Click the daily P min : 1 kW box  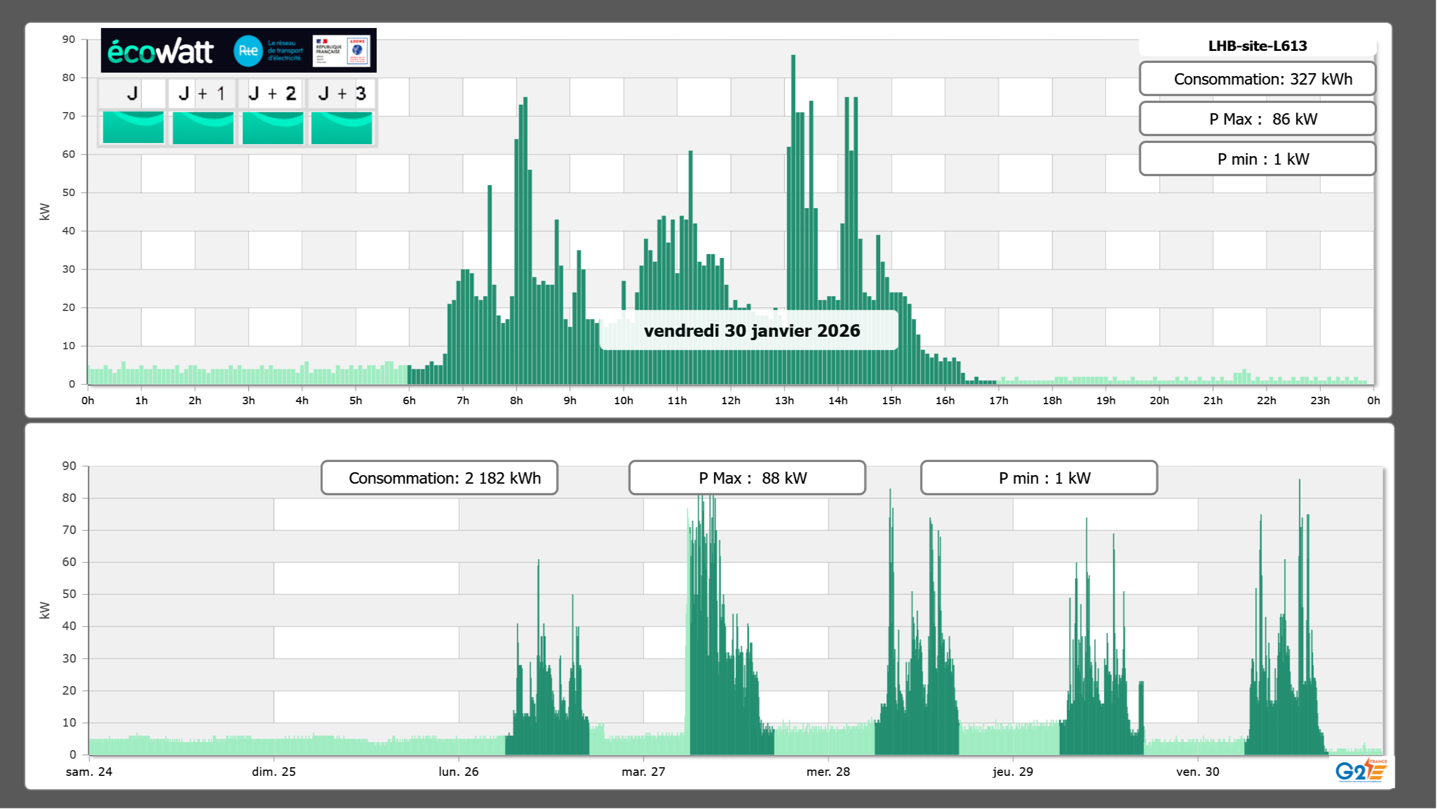[1257, 159]
